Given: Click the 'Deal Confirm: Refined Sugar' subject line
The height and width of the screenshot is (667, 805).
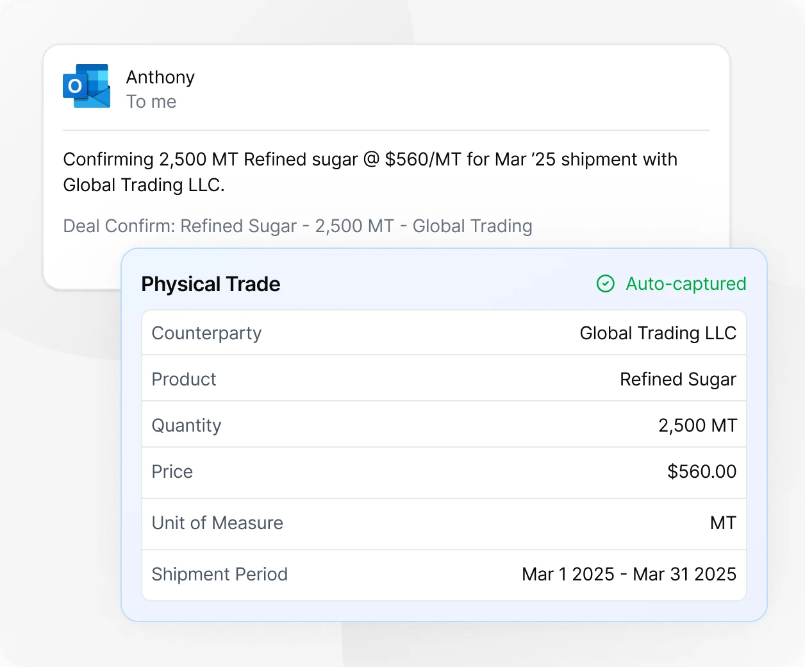Looking at the screenshot, I should 297,226.
